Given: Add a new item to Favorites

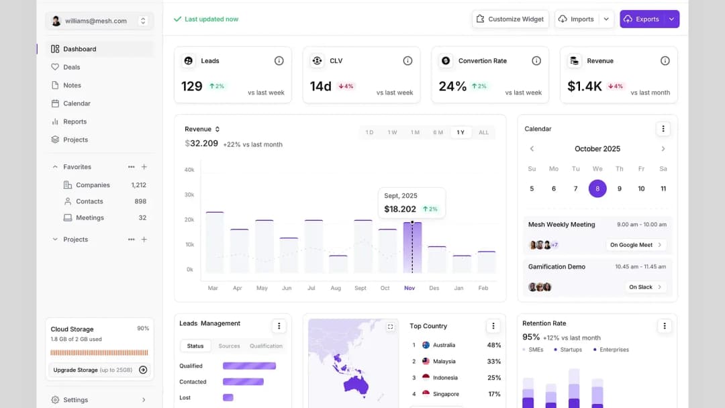Looking at the screenshot, I should 144,167.
